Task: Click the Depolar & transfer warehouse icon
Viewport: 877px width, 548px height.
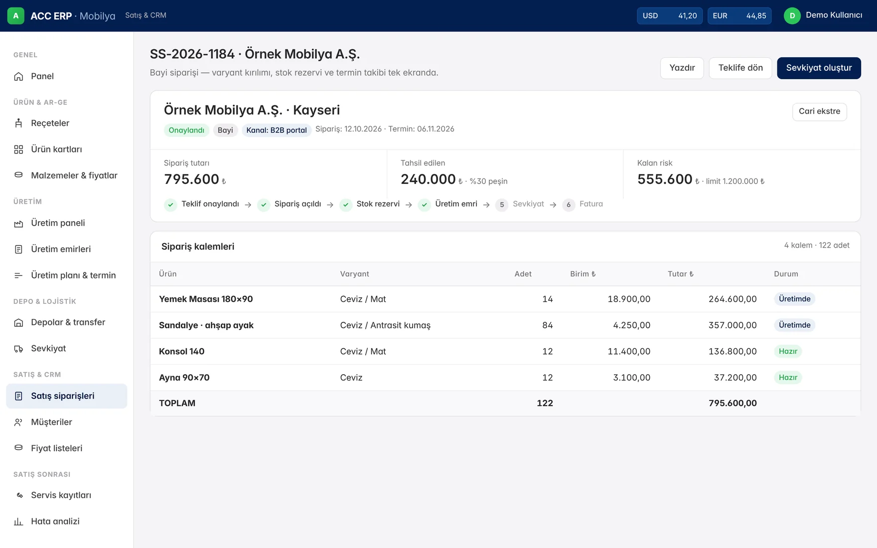Action: click(18, 322)
